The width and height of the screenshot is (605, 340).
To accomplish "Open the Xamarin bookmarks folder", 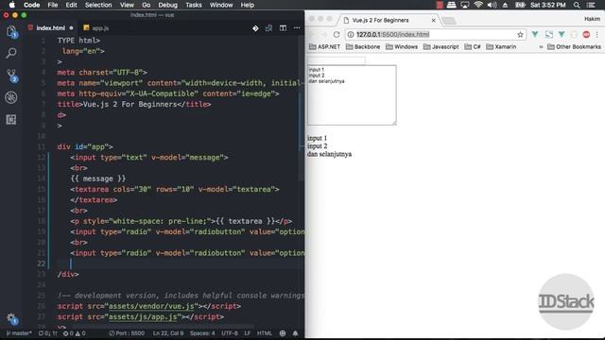I will 501,46.
